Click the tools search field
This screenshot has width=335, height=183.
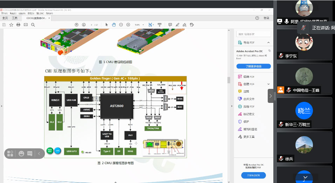pos(254,34)
